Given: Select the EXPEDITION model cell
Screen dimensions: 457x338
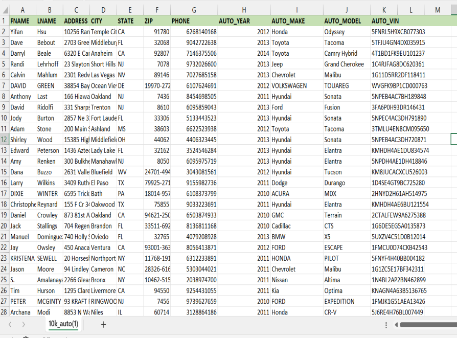Looking at the screenshot, I should point(347,302).
